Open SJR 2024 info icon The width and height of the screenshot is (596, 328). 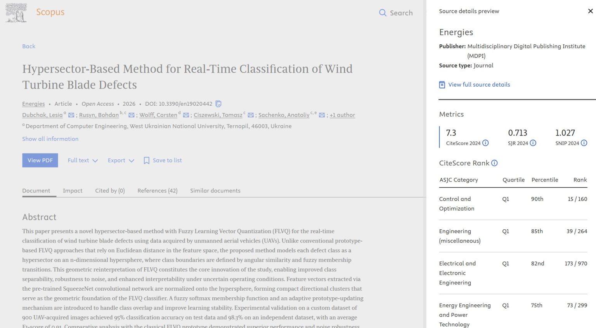533,143
